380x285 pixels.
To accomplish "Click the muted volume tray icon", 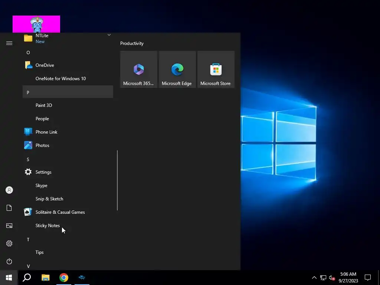I will click(x=332, y=278).
